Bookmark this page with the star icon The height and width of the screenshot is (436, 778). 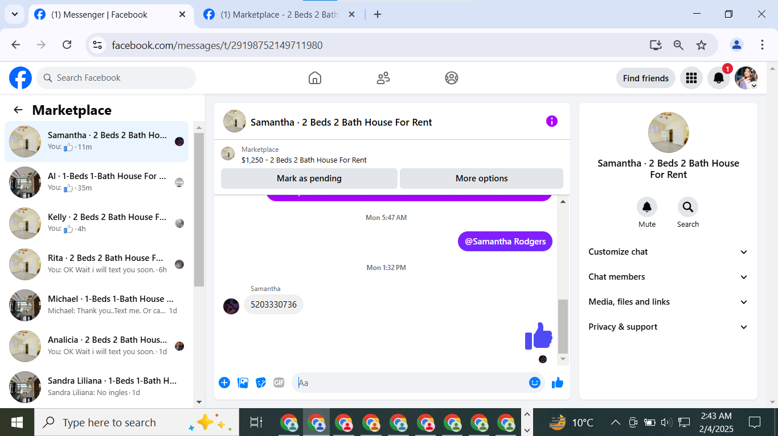(x=701, y=45)
